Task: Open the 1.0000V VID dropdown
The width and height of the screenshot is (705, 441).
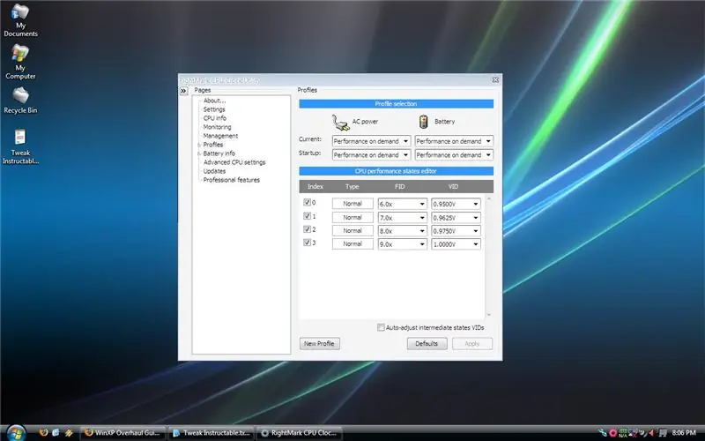Action: click(x=456, y=244)
